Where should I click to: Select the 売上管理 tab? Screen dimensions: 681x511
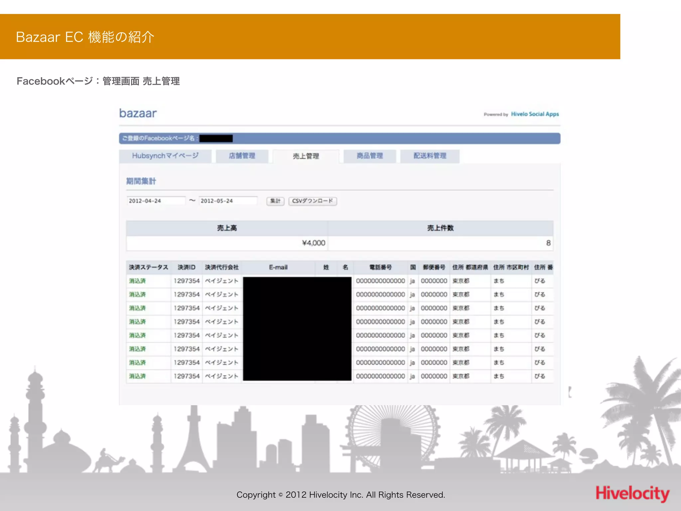[306, 156]
